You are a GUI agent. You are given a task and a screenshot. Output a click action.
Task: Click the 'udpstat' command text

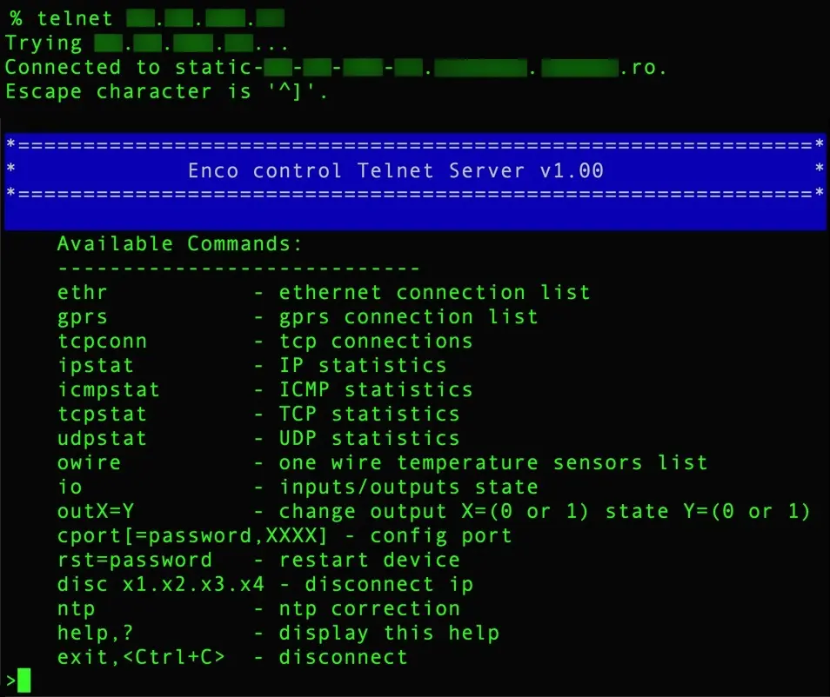(102, 439)
